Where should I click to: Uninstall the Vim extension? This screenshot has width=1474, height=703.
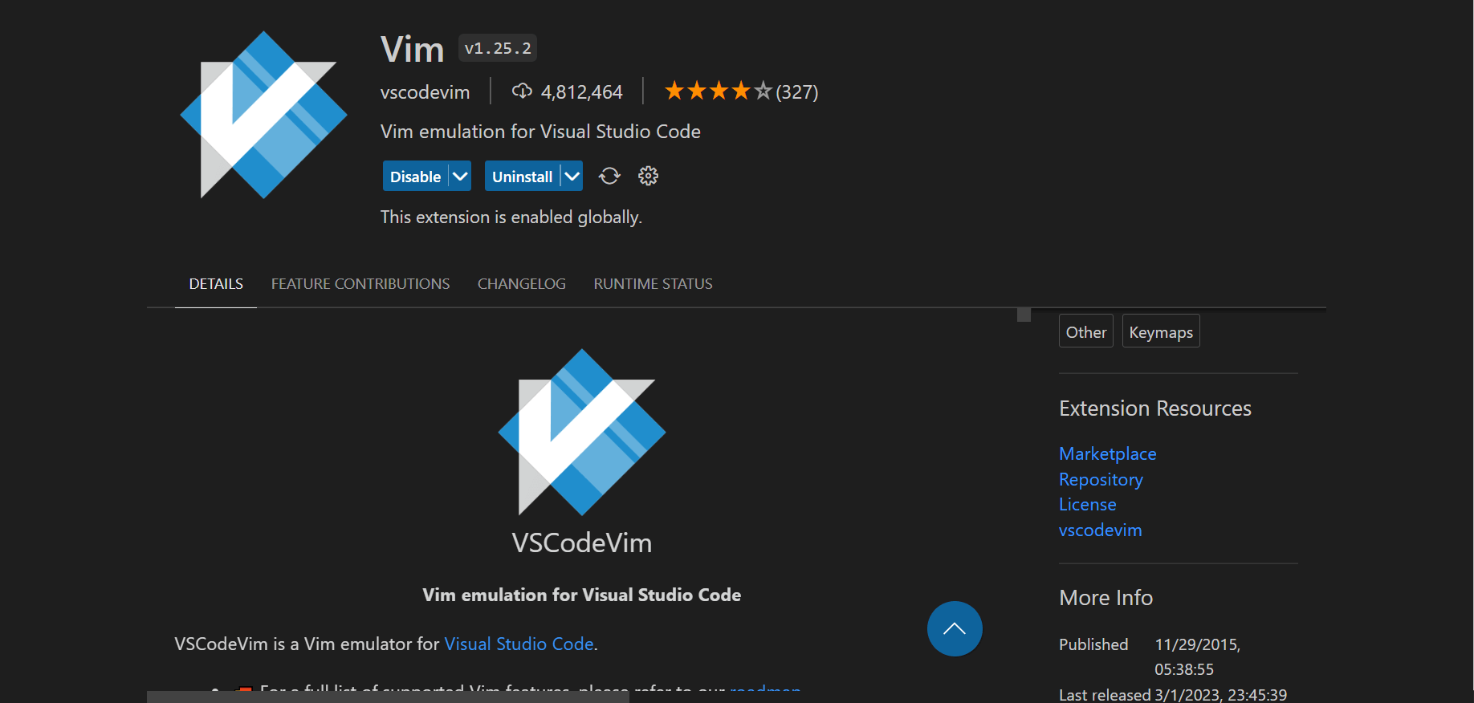tap(522, 177)
